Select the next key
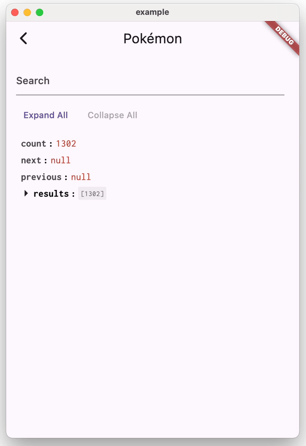 tap(31, 160)
